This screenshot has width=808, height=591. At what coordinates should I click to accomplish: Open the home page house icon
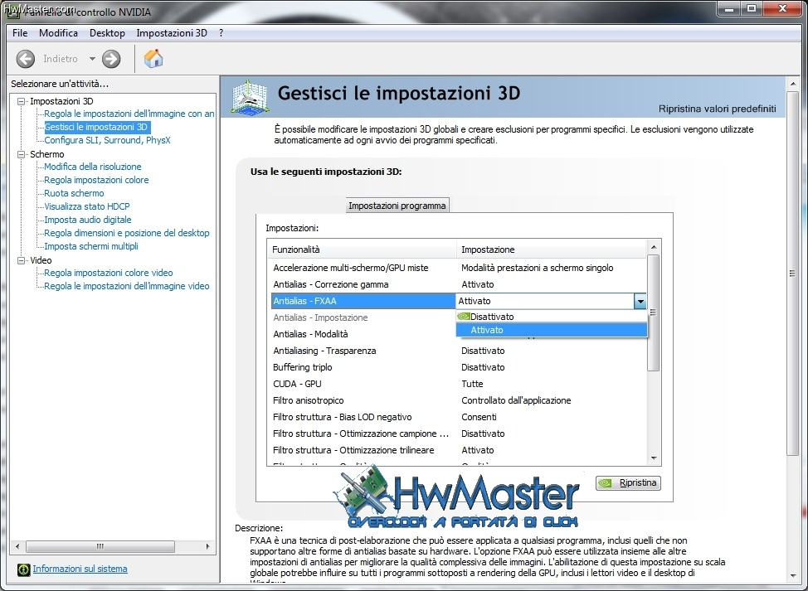point(153,59)
